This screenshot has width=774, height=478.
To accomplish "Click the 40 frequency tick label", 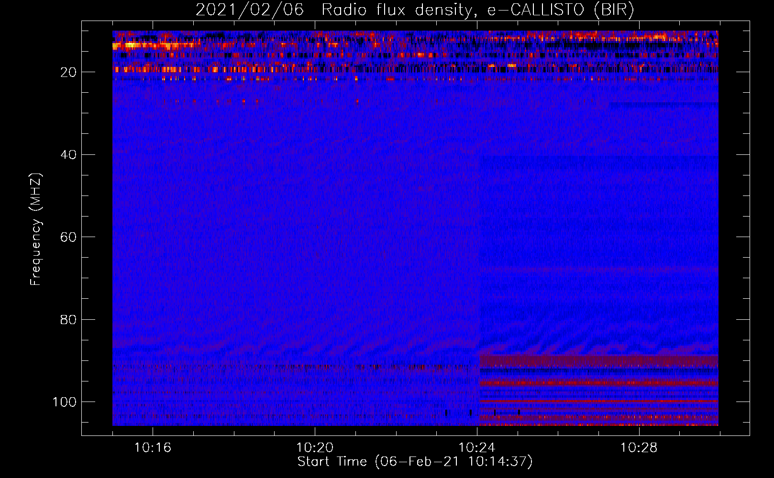I will [x=68, y=155].
